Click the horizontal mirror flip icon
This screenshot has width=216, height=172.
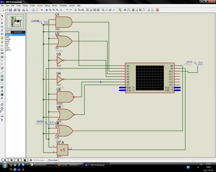point(2,116)
